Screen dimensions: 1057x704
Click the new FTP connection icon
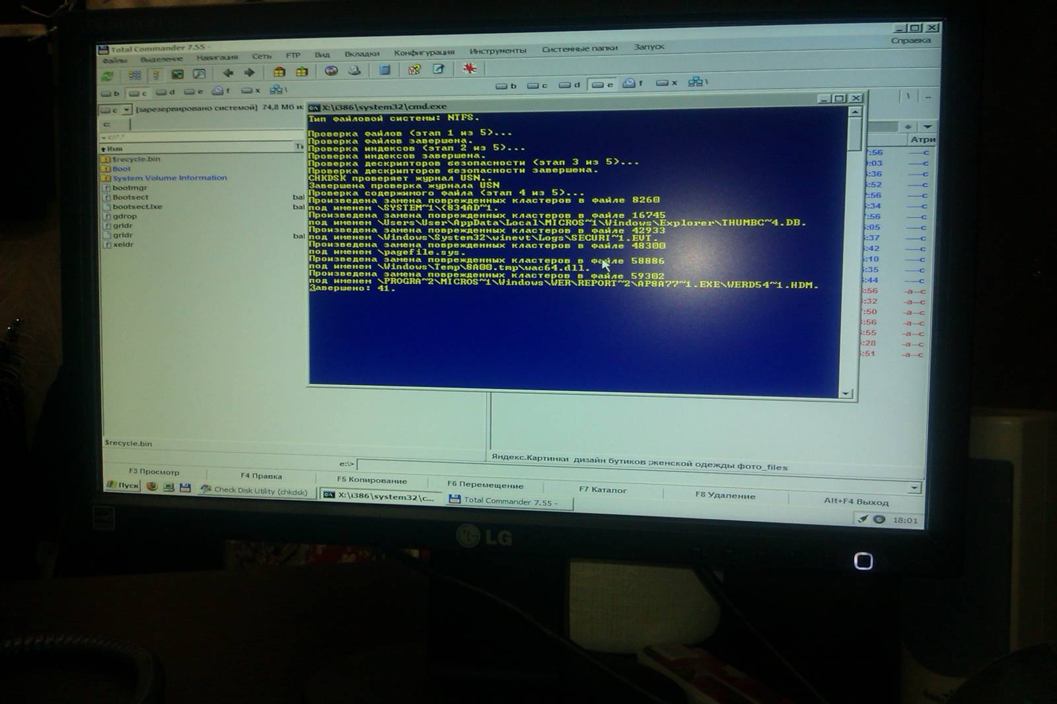(355, 70)
